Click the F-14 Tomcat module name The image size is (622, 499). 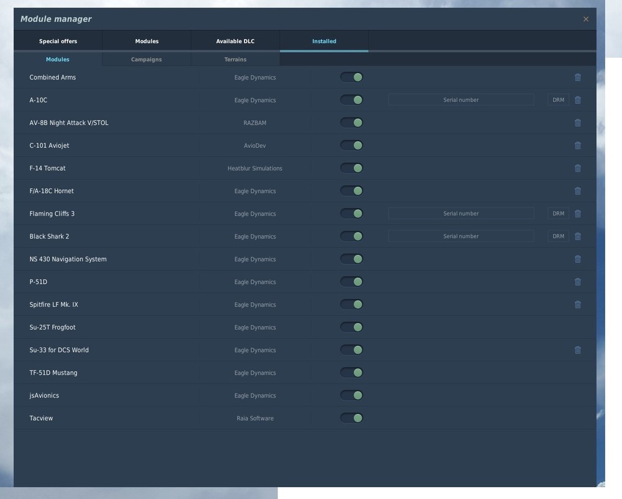click(x=47, y=168)
